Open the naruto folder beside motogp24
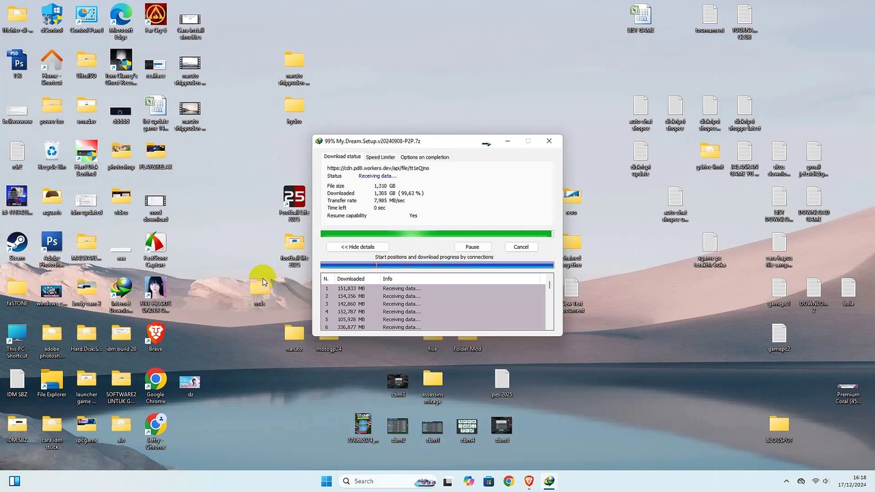Viewport: 875px width, 492px height. tap(294, 337)
